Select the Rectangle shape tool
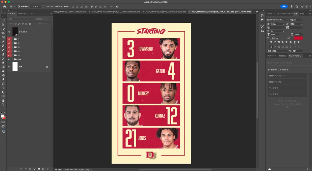 (x=3, y=96)
